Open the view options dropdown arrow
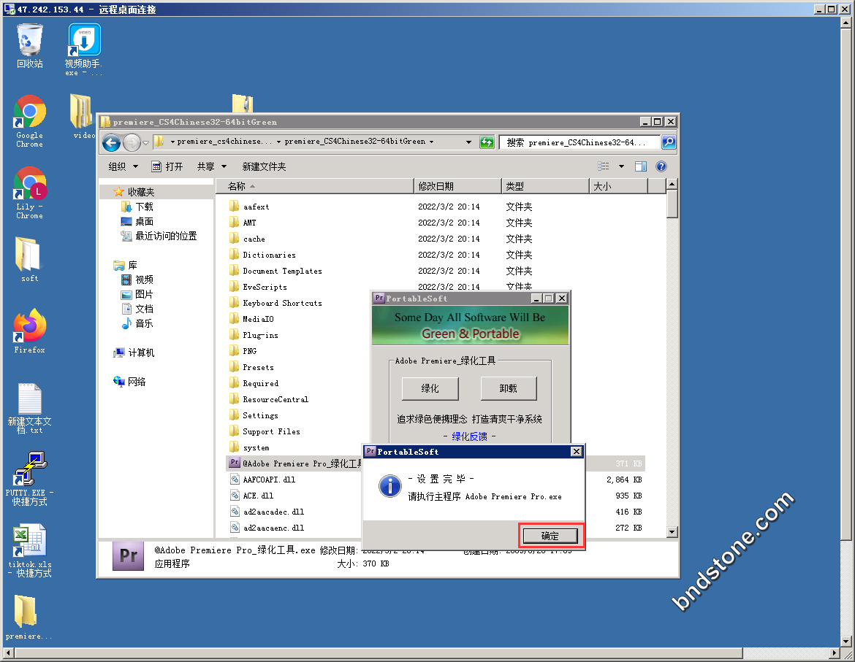 coord(621,166)
